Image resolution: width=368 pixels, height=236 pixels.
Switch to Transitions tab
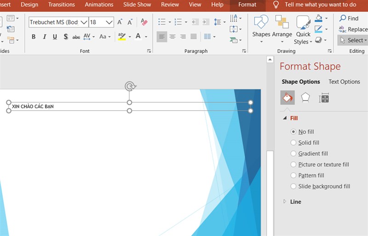pos(62,5)
